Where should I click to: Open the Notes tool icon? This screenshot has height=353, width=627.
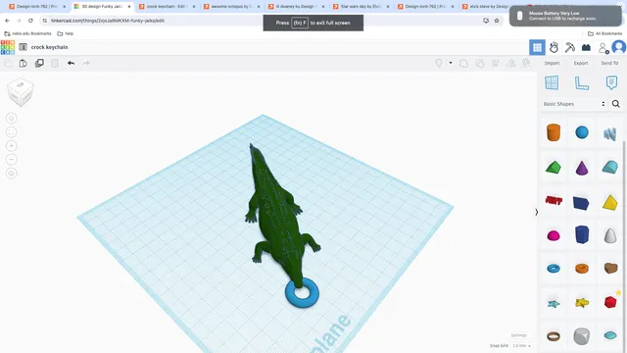[611, 82]
